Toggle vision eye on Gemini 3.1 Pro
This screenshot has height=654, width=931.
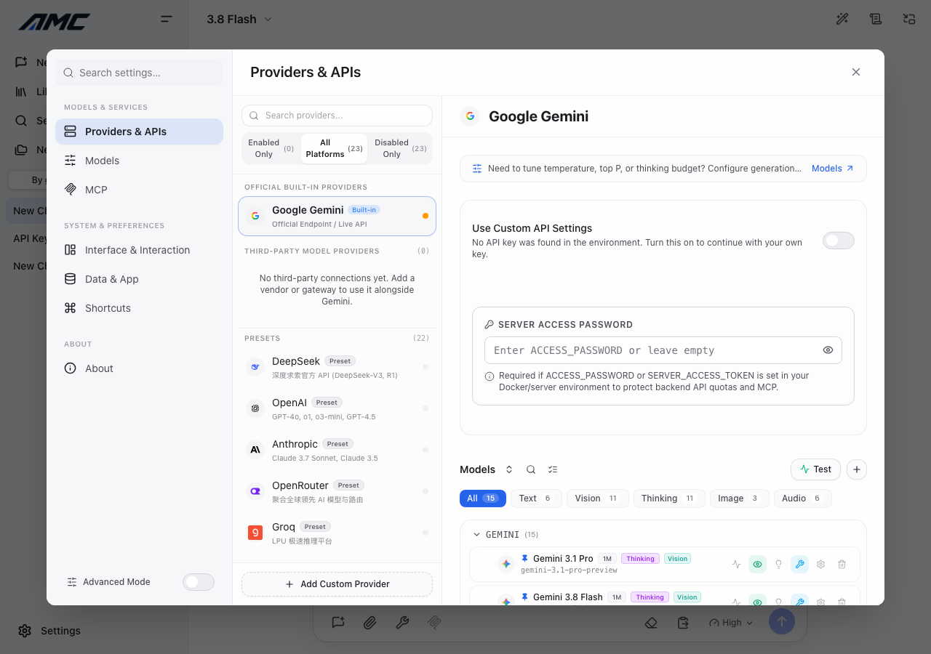(x=757, y=564)
